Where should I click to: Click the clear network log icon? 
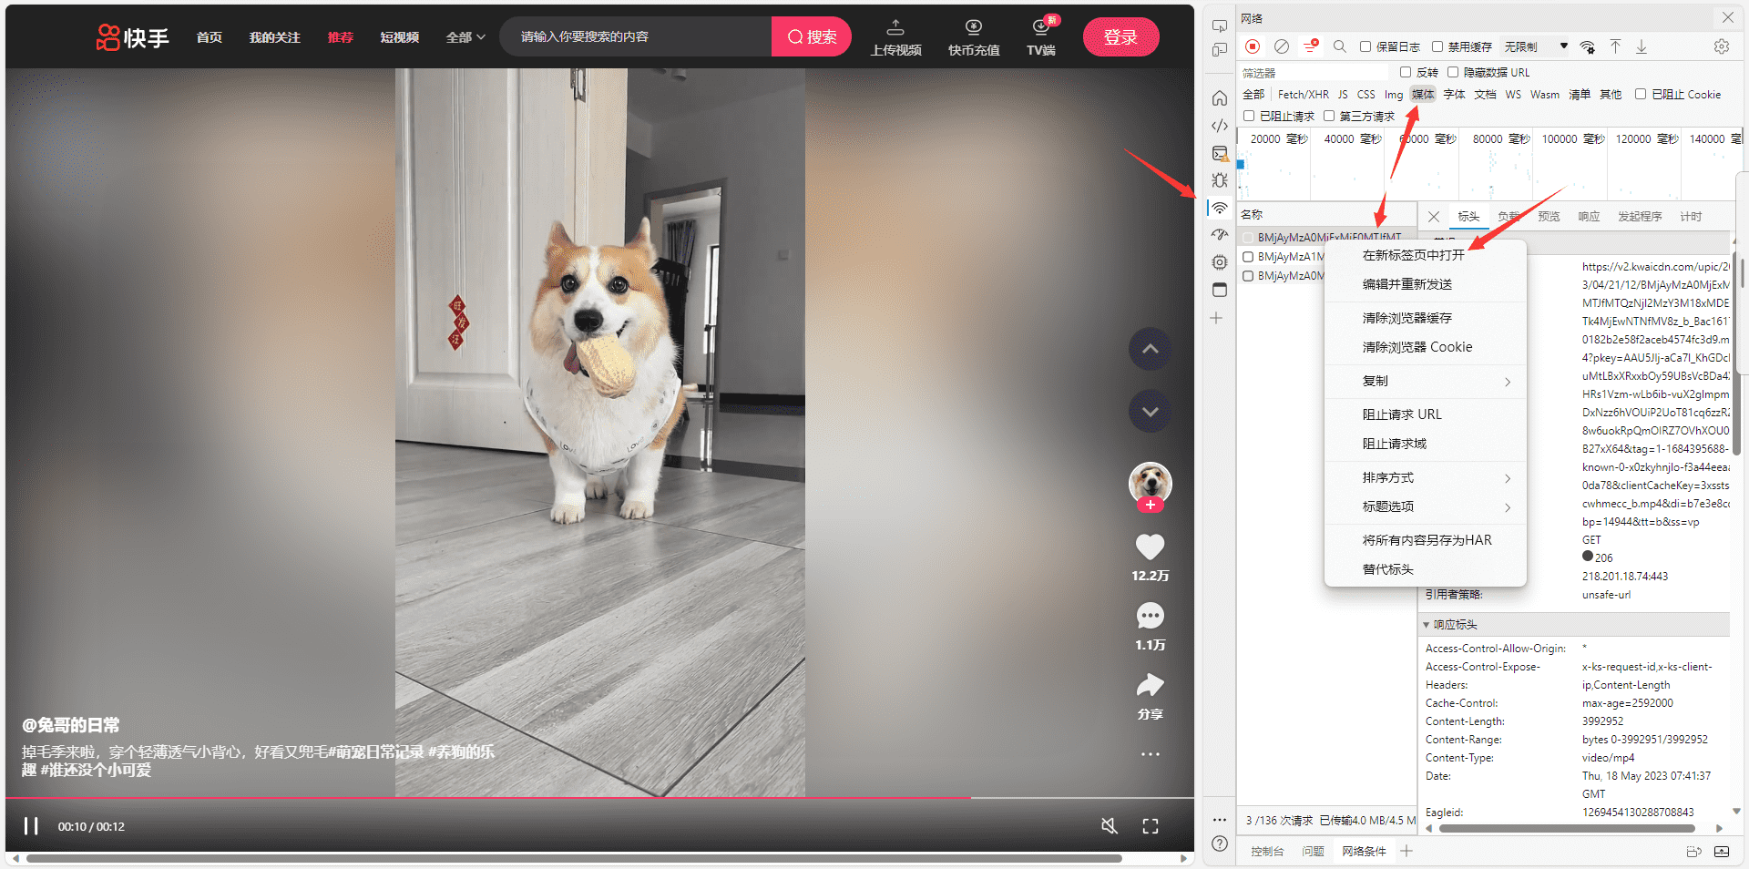[x=1282, y=46]
